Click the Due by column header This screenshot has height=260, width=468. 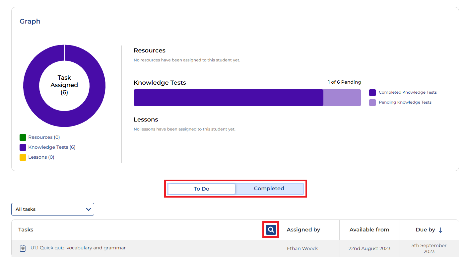tap(425, 229)
